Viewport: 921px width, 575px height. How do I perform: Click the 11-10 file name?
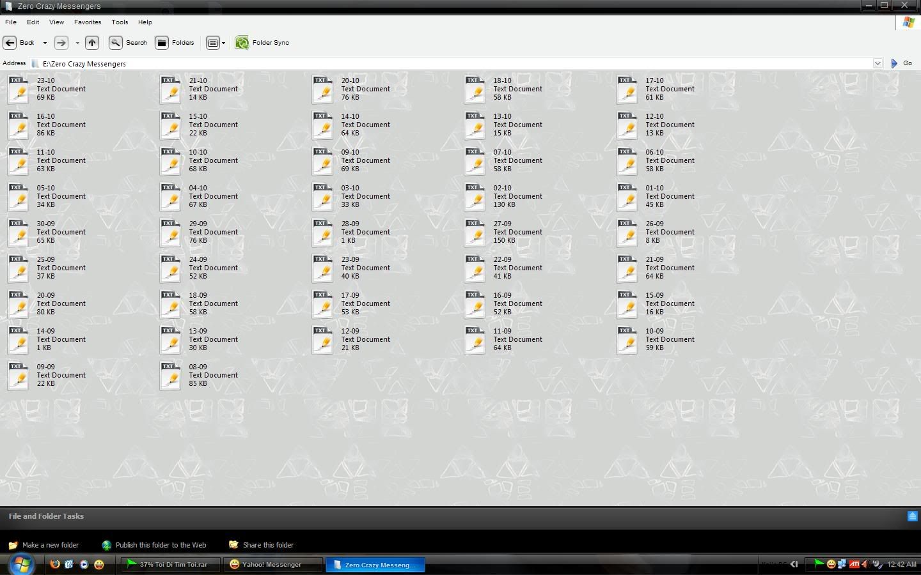click(x=45, y=153)
